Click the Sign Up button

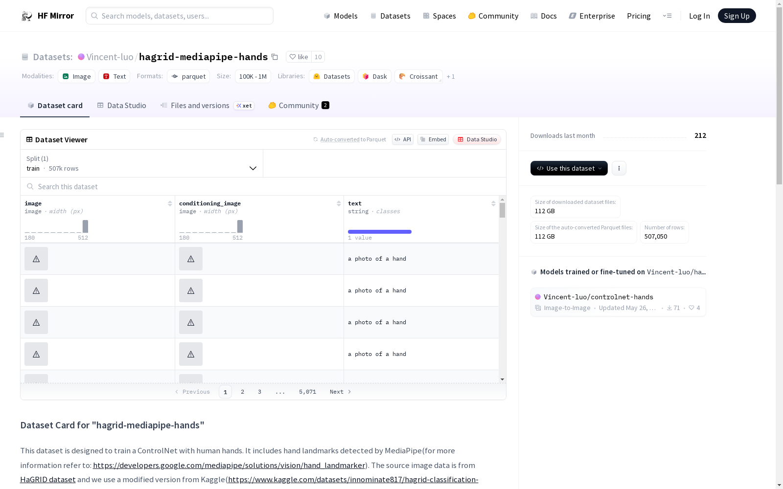click(x=737, y=16)
